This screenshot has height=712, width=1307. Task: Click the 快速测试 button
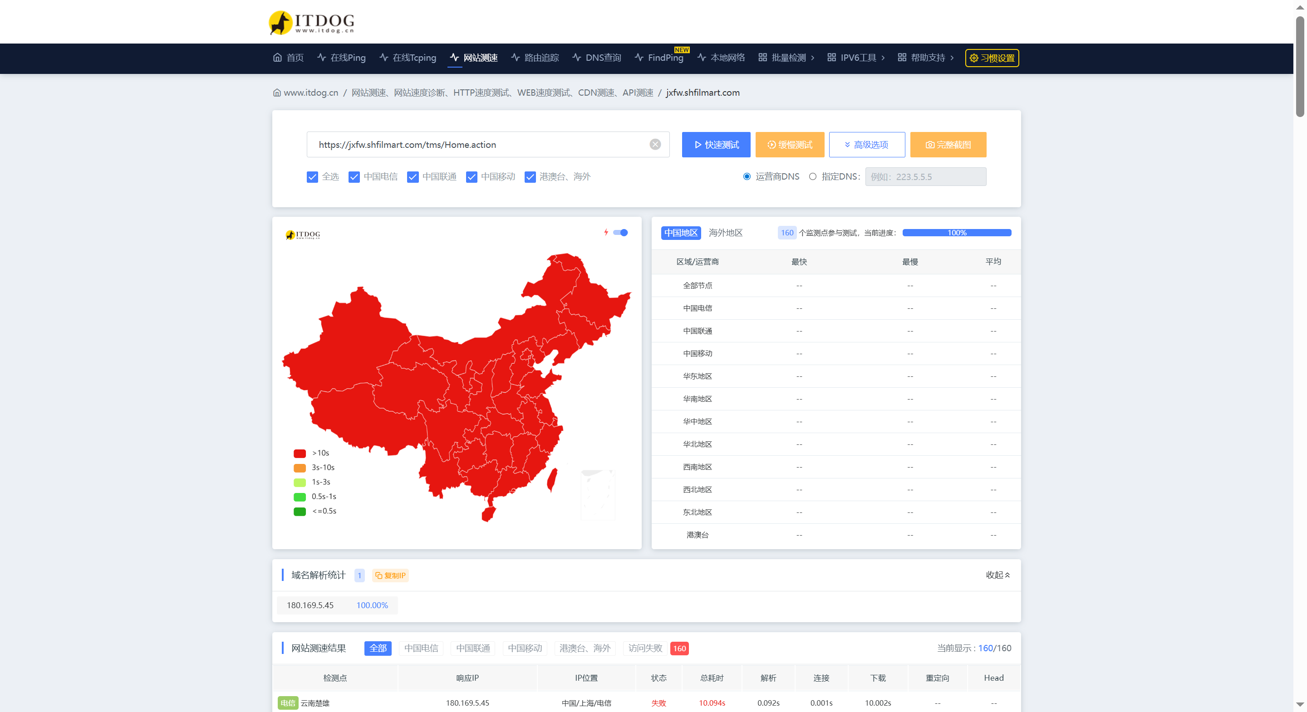[716, 145]
